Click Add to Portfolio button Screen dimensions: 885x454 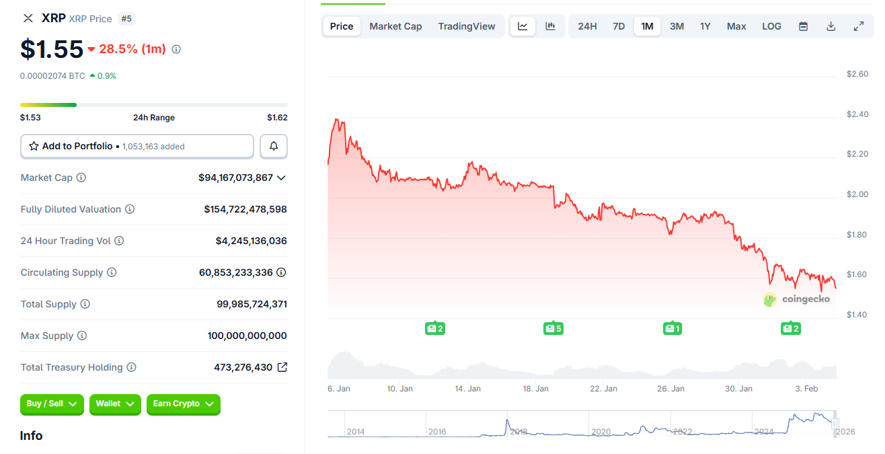pos(137,146)
